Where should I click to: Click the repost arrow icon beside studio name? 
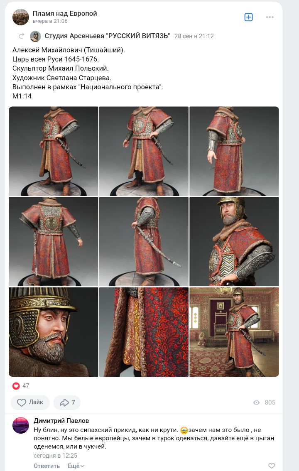(x=22, y=36)
